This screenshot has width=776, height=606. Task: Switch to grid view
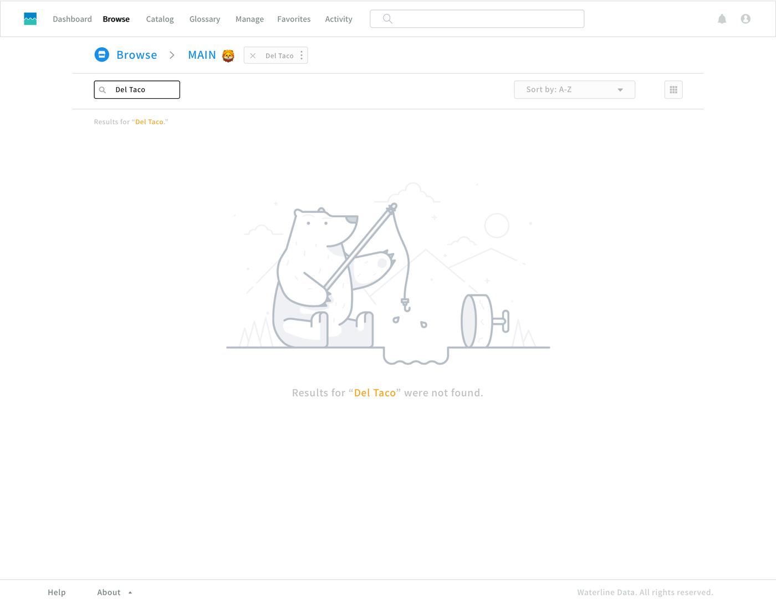tap(673, 90)
